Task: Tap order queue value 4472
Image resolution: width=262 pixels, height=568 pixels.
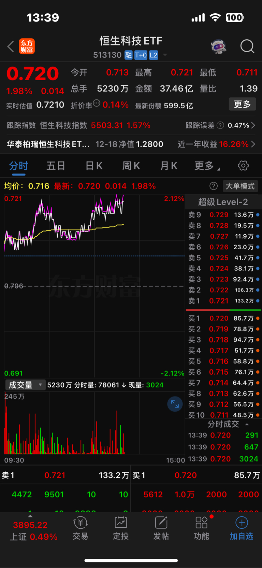Action: [21, 495]
